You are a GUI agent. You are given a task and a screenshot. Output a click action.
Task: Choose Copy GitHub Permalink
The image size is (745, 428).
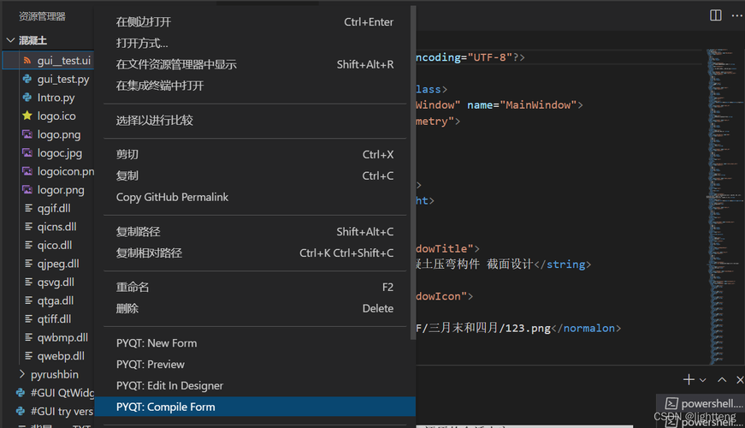pos(172,197)
